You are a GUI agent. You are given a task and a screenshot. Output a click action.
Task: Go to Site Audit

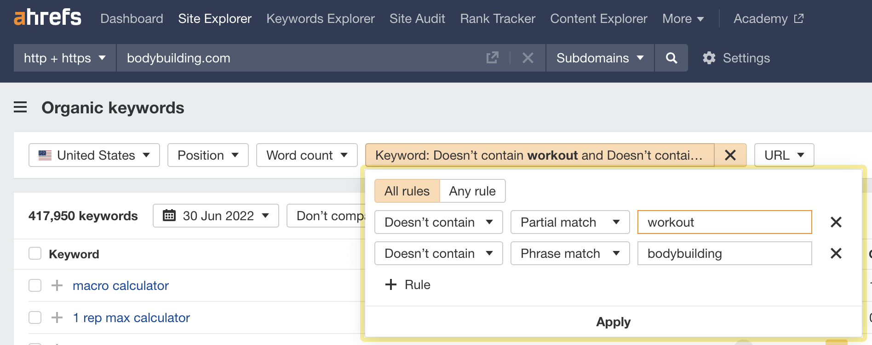coord(417,18)
